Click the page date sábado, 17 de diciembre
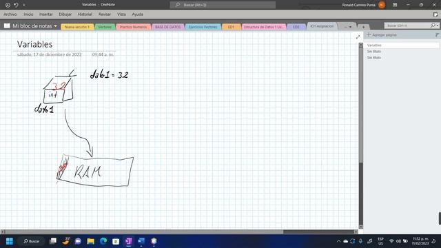Image resolution: width=441 pixels, height=248 pixels. 49,54
